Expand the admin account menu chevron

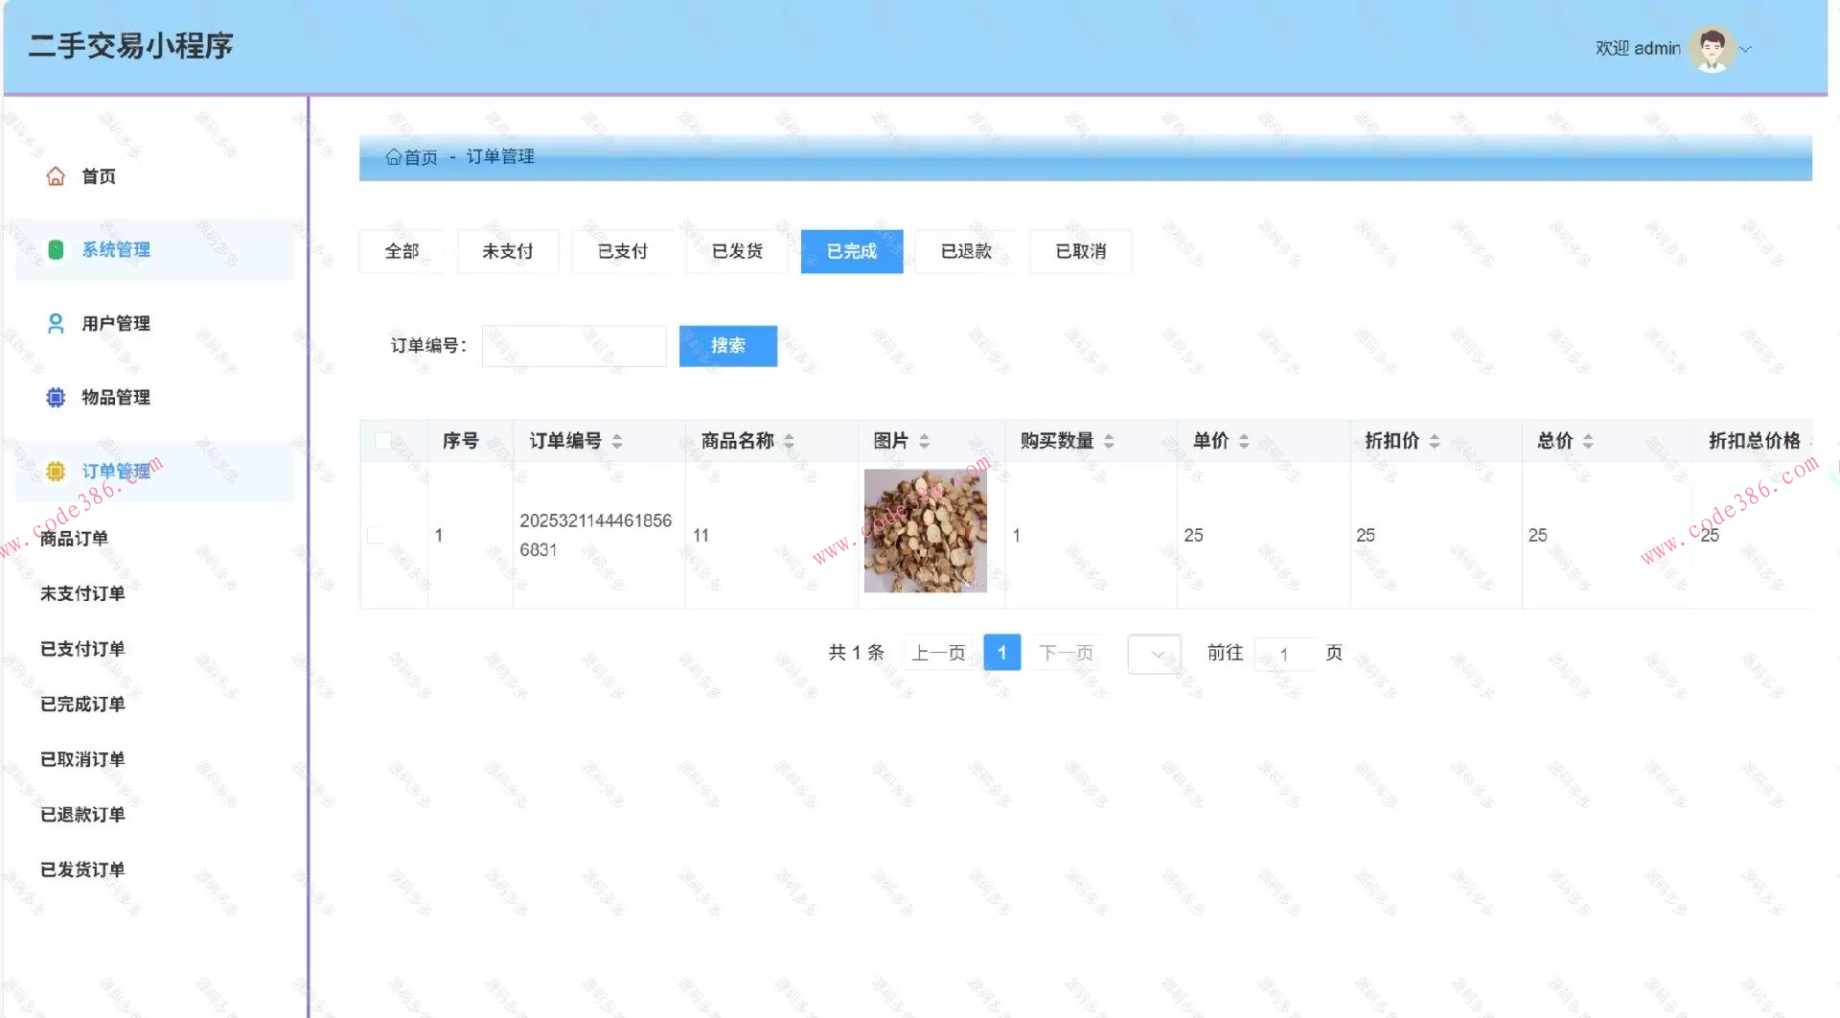point(1746,48)
